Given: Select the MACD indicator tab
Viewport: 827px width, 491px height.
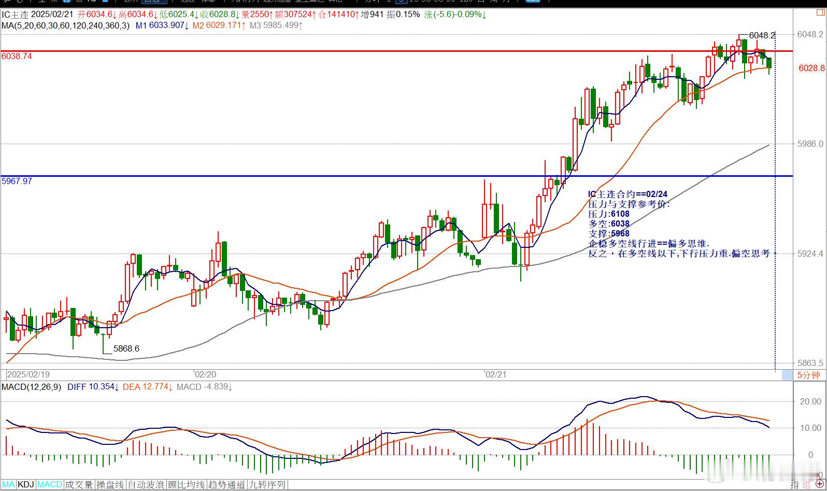Looking at the screenshot, I should (x=50, y=485).
